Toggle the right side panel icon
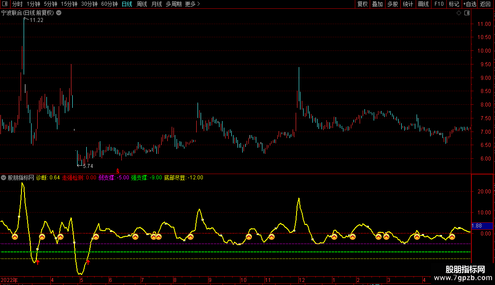 coord(467,13)
